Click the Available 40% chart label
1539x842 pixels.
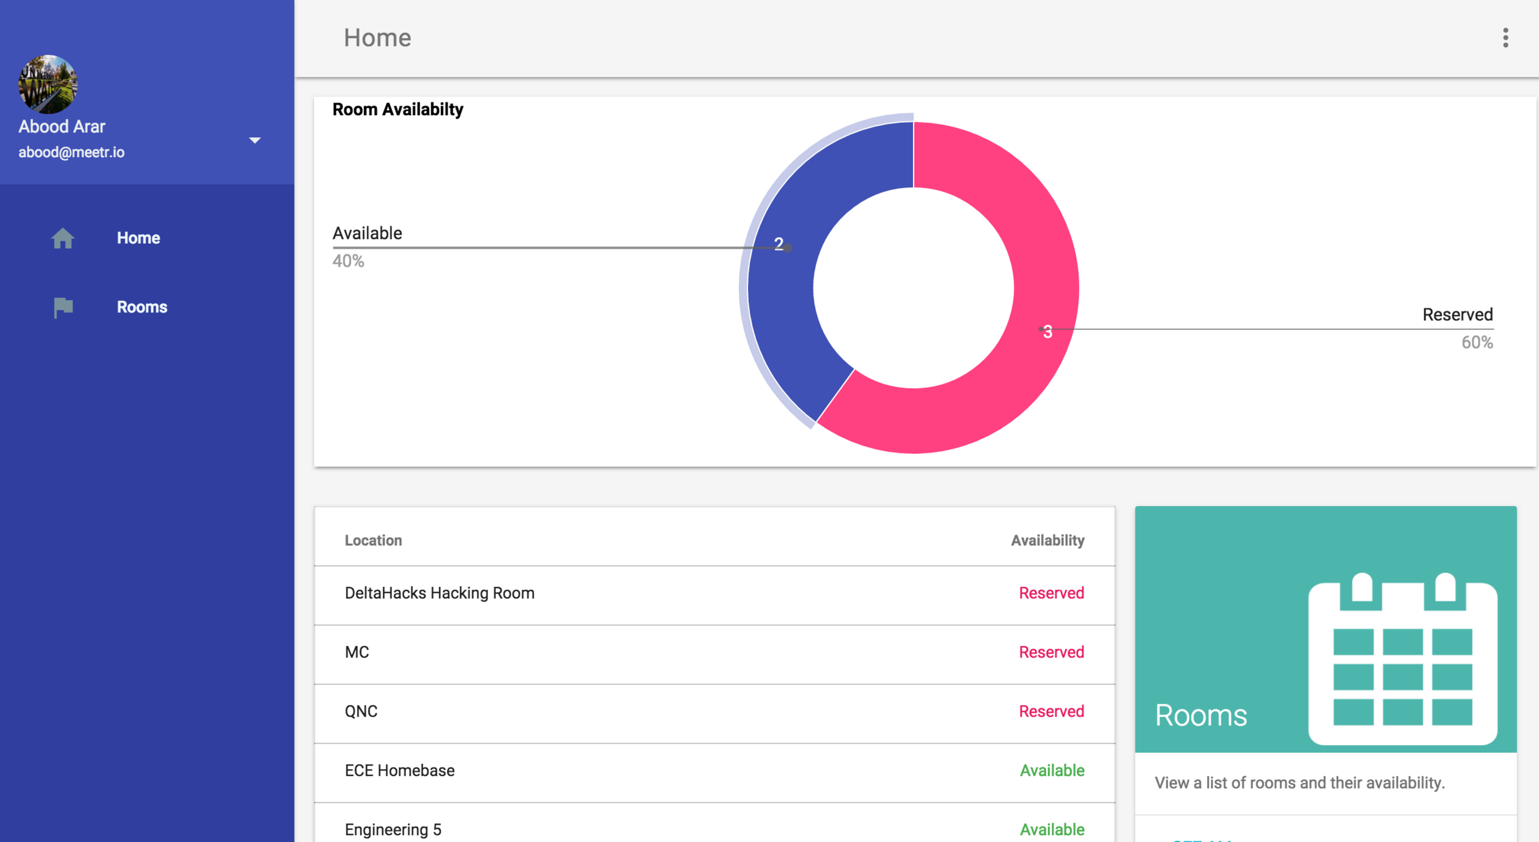click(367, 233)
